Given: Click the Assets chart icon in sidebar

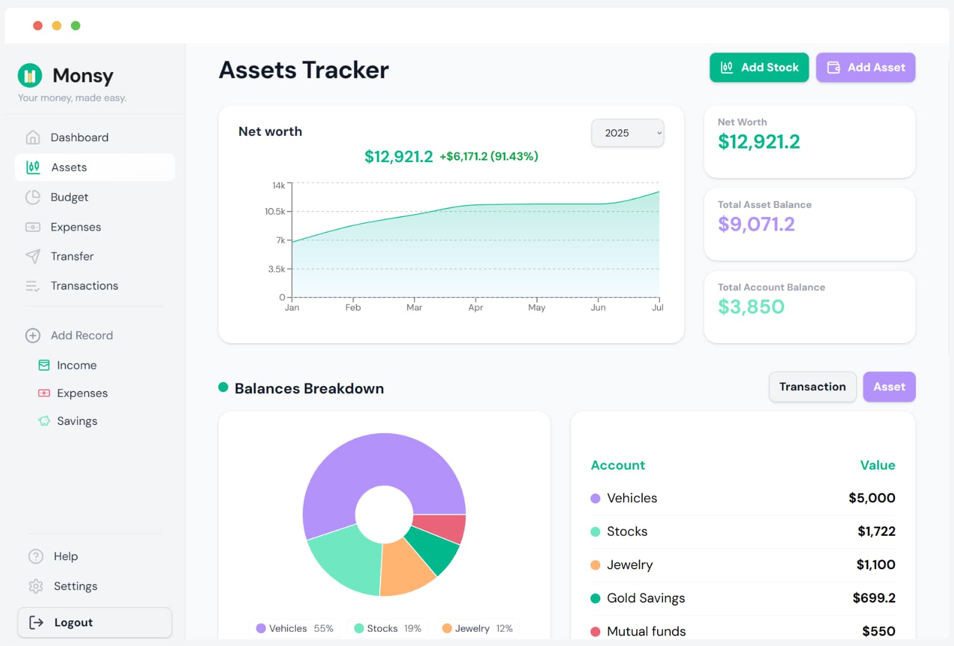Looking at the screenshot, I should 34,167.
